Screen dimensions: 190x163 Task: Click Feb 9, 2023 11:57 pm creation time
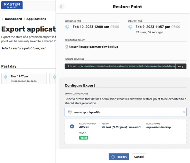pos(153,27)
